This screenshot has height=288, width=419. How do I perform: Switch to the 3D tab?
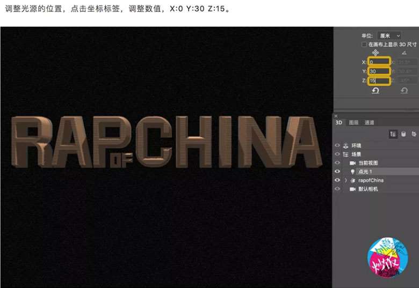point(338,122)
